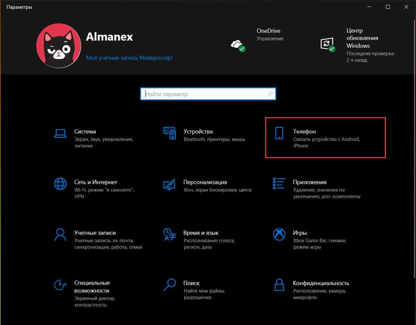Select the Network & Internet globe icon
This screenshot has width=416, height=325.
click(60, 184)
